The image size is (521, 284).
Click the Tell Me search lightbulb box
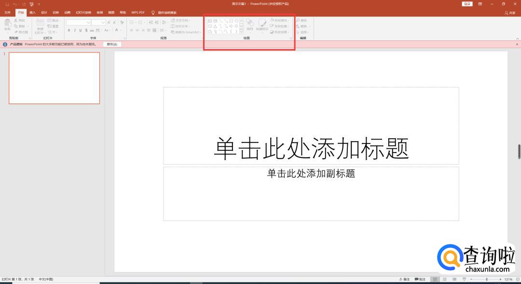(164, 13)
